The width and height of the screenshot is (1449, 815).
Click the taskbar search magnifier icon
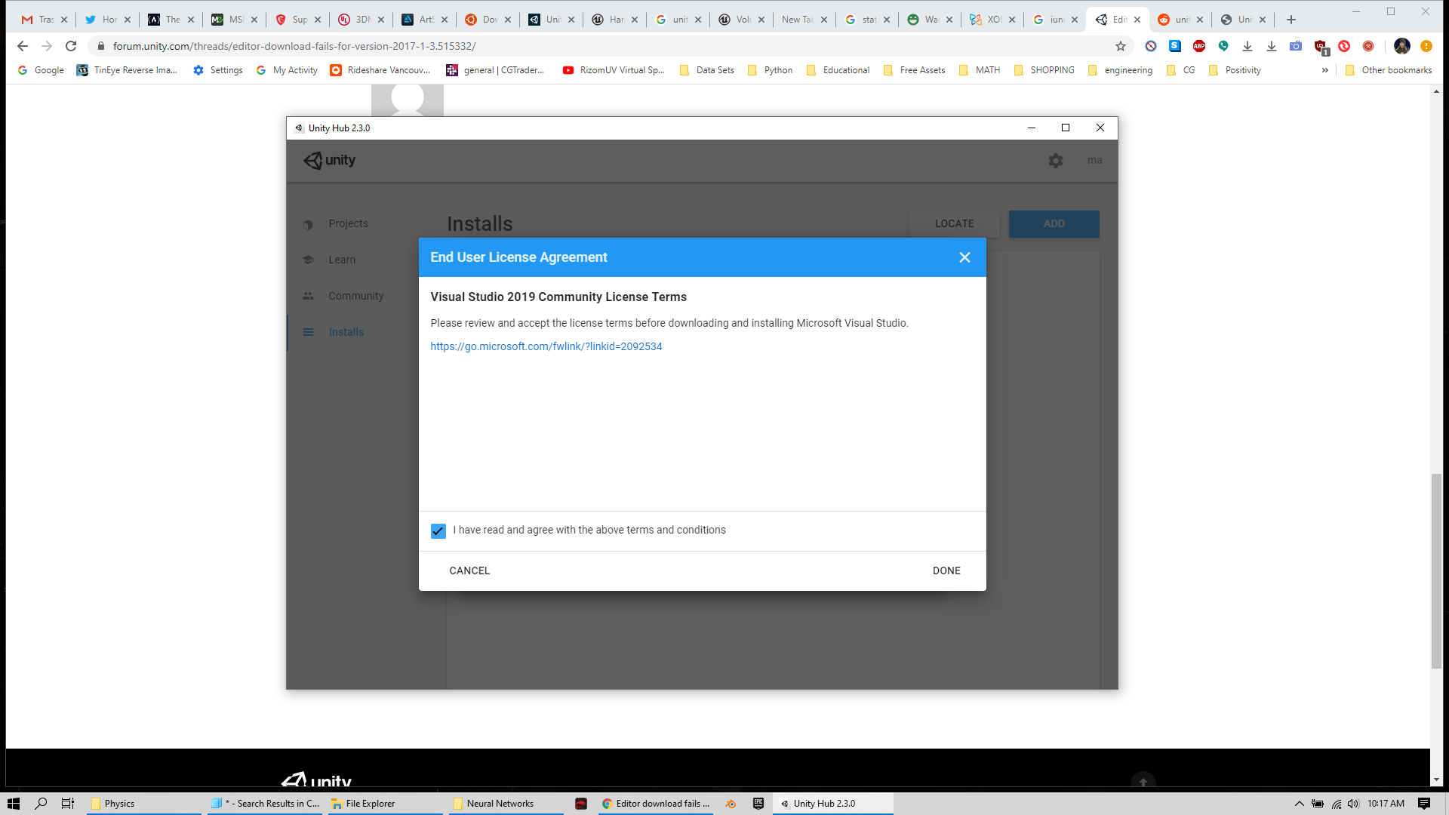41,804
